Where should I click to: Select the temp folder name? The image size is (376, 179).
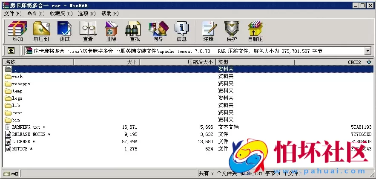tap(17, 91)
